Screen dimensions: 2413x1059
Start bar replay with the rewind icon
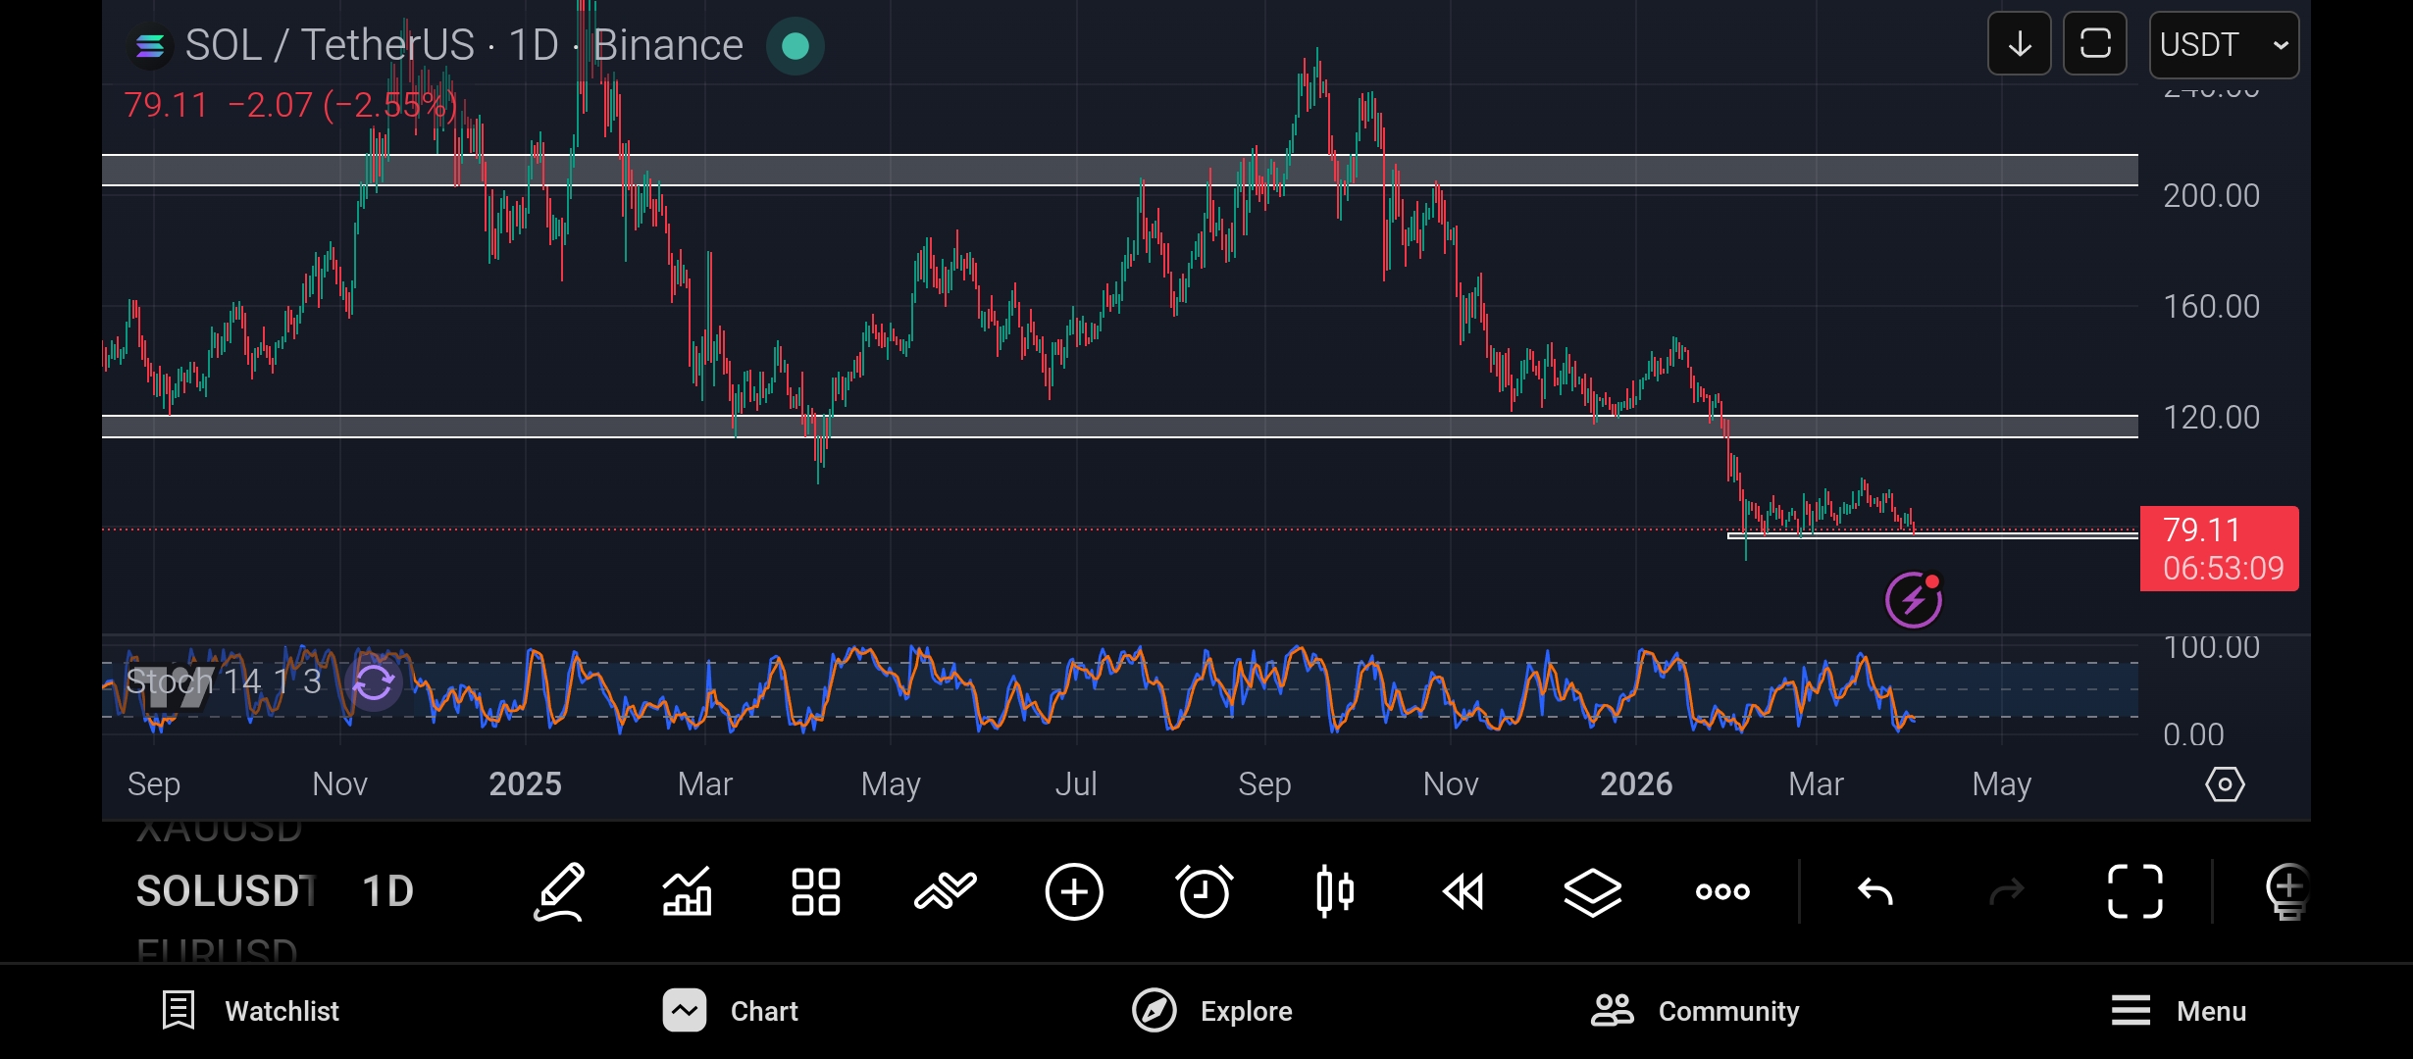[x=1463, y=891]
